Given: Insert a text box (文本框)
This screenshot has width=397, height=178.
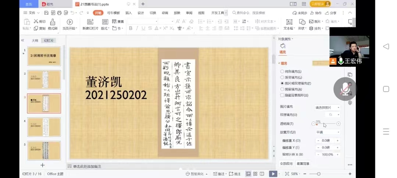Looking at the screenshot, I should [x=289, y=25].
